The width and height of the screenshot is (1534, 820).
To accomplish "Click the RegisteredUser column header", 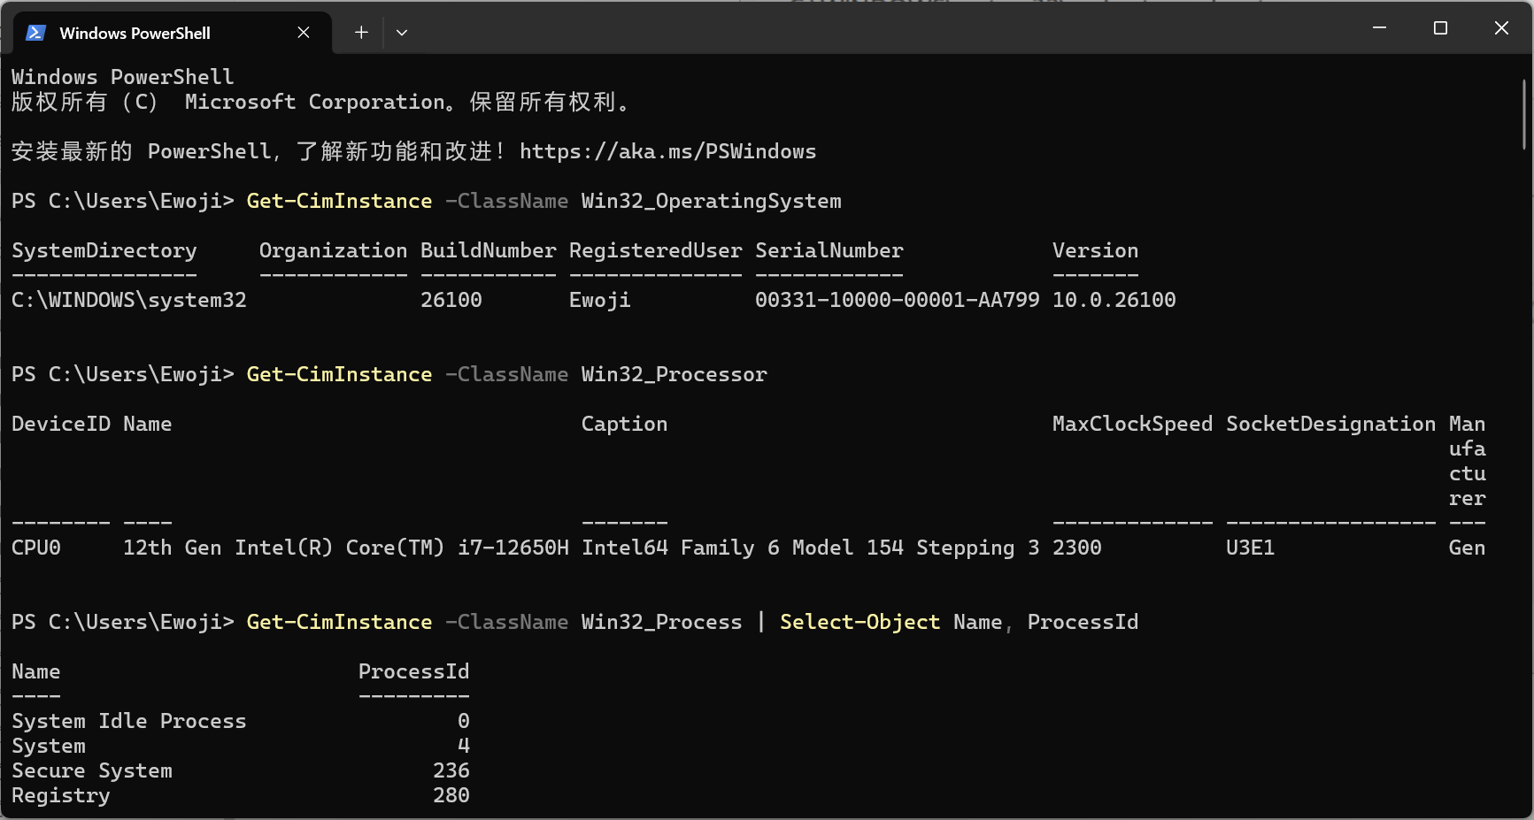I will click(x=656, y=250).
